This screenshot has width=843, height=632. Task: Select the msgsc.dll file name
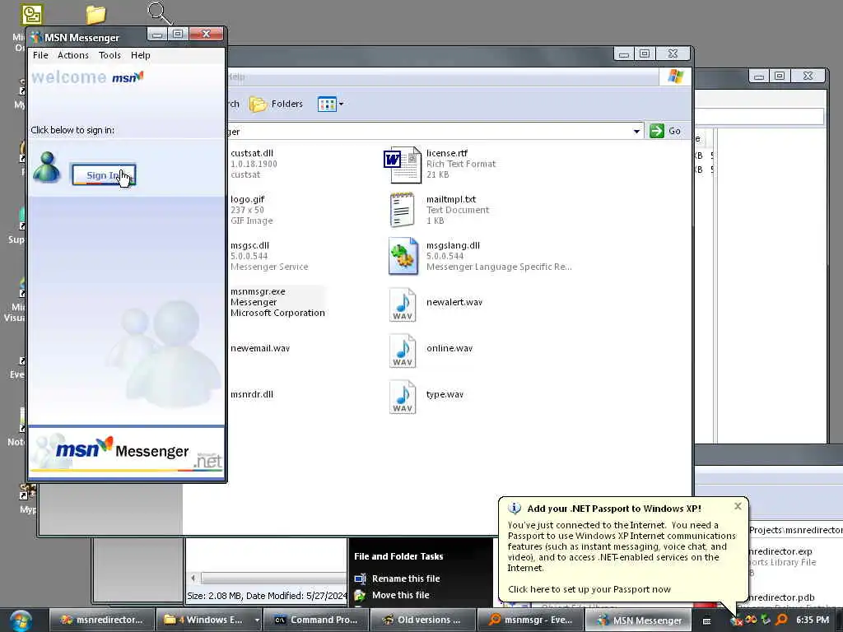point(249,245)
